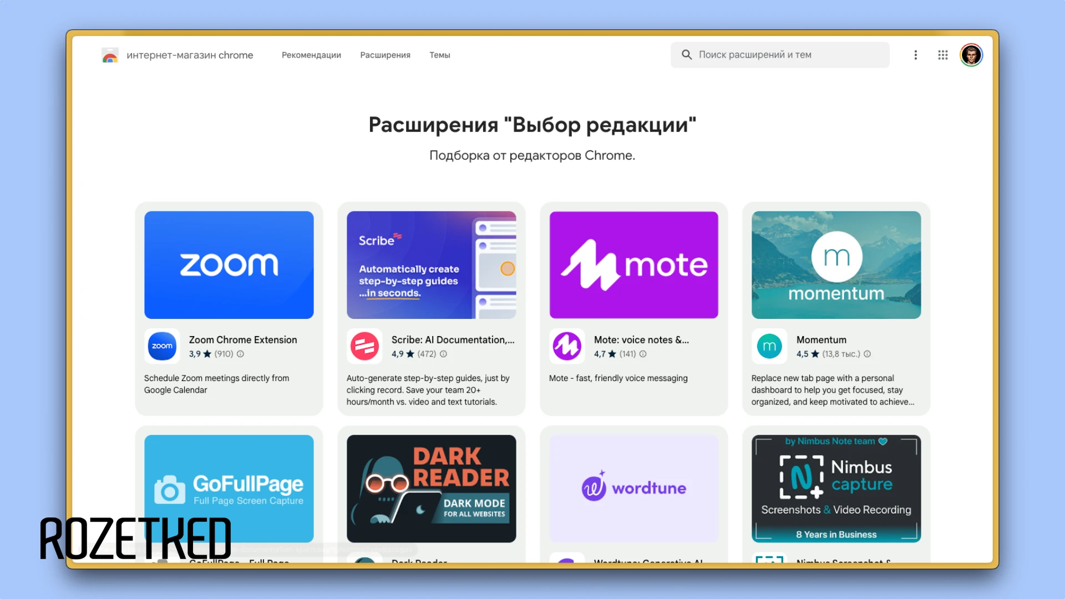Viewport: 1065px width, 599px height.
Task: Click the info icon next to Scribe rating (472)
Action: [x=443, y=354]
